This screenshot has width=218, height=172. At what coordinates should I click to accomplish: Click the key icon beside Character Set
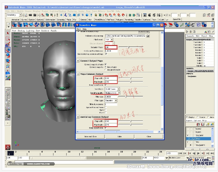click(209, 158)
